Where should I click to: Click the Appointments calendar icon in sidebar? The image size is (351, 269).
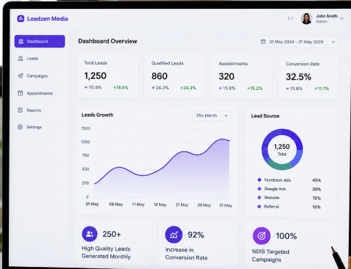21,93
